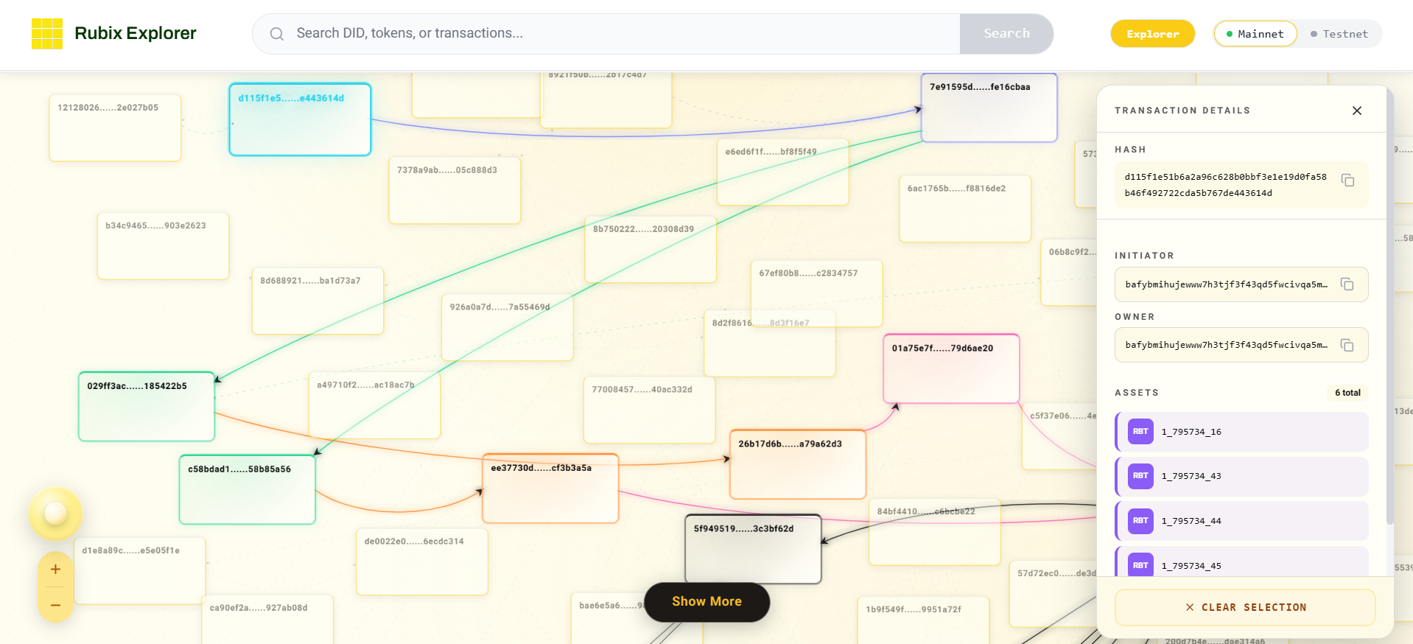Select transaction node 8b750222......20308d39
Image resolution: width=1413 pixels, height=644 pixels.
coord(651,249)
